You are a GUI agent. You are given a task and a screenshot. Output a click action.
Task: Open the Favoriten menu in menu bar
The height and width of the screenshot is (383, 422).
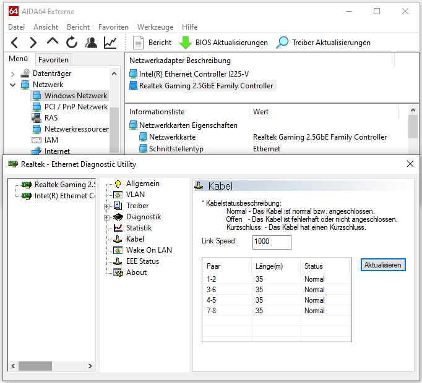[113, 27]
